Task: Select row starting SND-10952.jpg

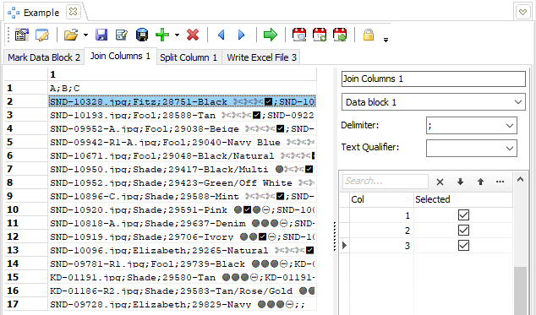Action: 183,182
